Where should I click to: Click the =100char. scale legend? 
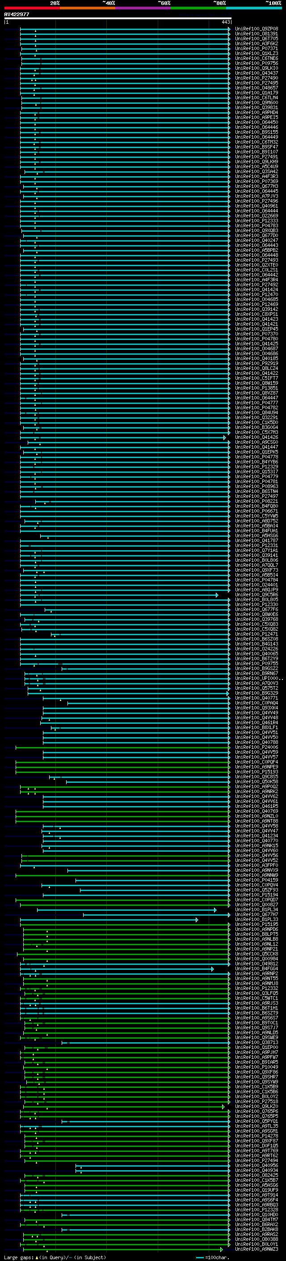tap(212, 1257)
